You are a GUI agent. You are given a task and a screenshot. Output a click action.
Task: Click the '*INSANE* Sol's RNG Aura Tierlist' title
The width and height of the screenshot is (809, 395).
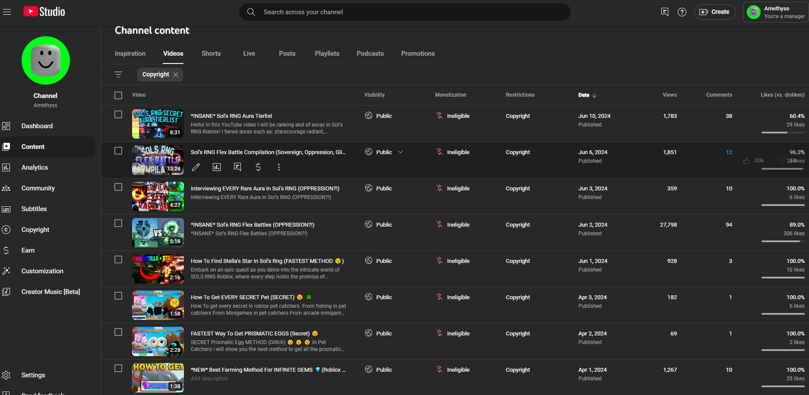231,116
